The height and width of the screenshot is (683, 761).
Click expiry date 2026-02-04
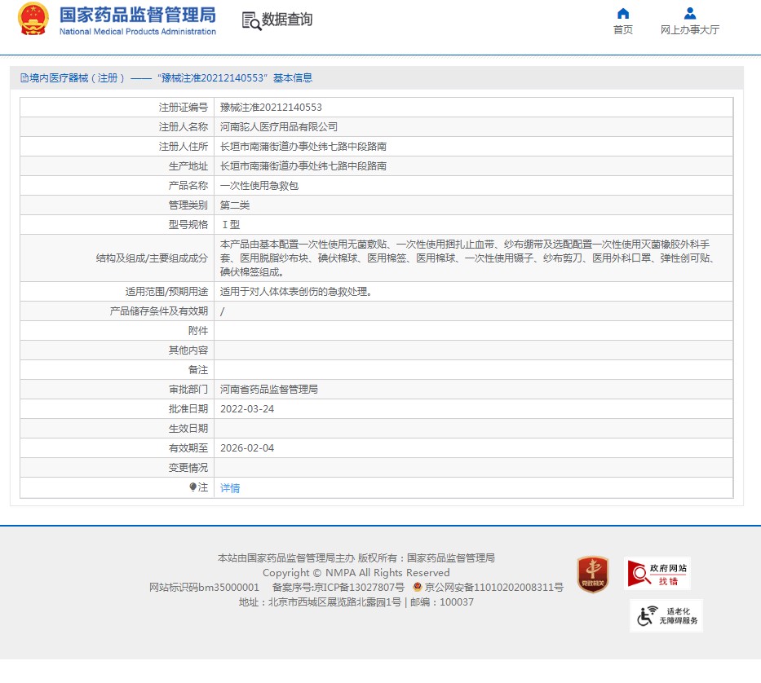point(247,447)
